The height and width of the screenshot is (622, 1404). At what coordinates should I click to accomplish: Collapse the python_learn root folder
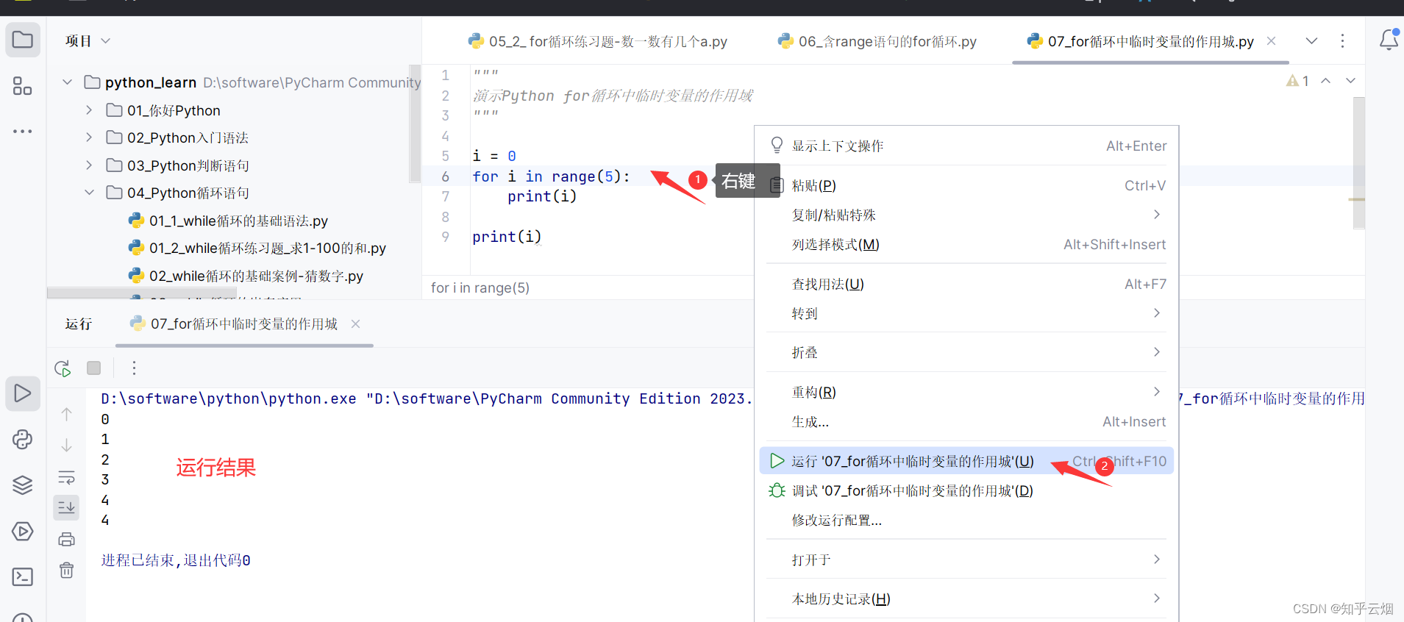point(68,82)
